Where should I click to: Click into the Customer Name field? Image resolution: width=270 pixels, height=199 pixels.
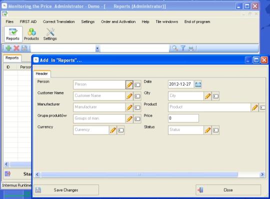pyautogui.click(x=99, y=96)
